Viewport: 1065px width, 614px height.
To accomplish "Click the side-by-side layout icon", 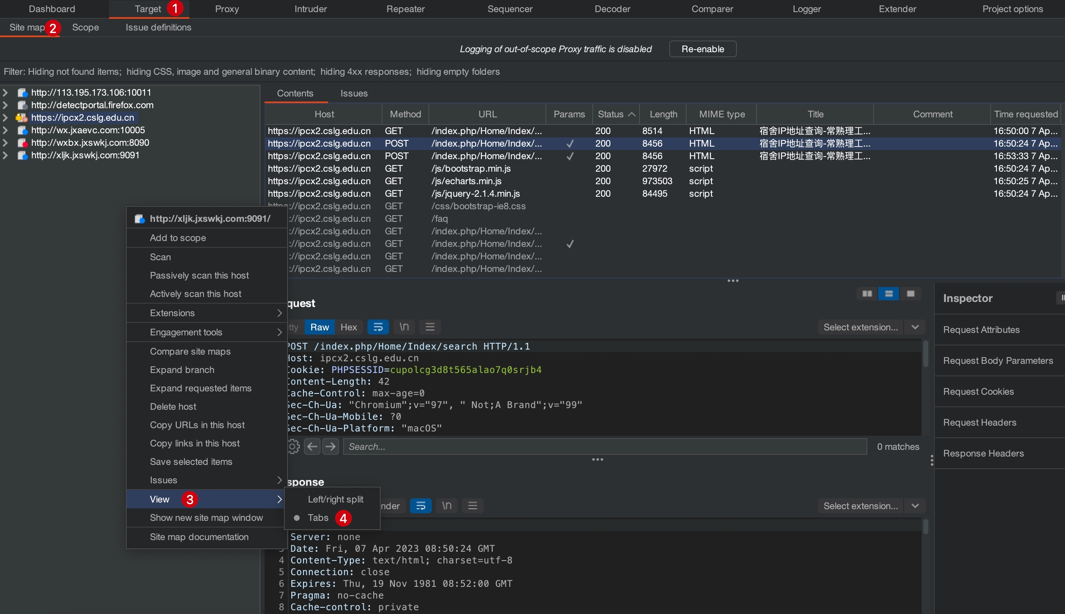I will click(867, 294).
